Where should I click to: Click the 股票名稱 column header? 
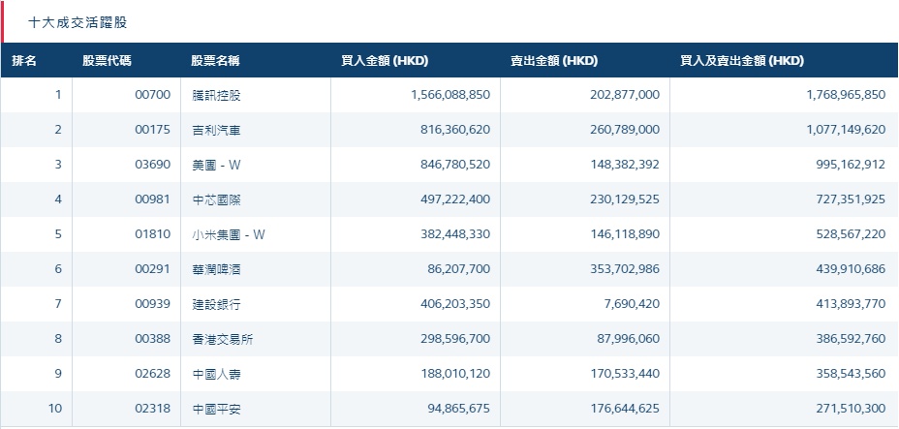215,61
